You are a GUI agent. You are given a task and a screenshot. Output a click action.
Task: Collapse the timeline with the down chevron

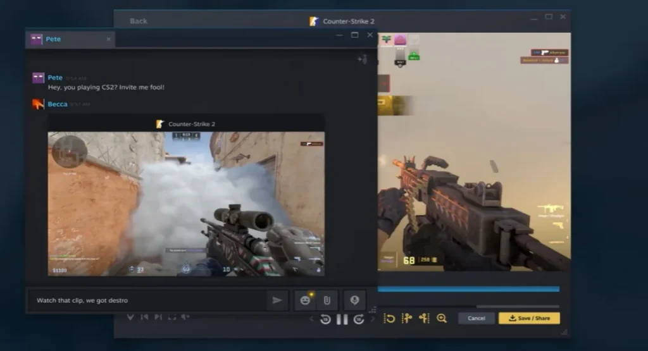[130, 317]
